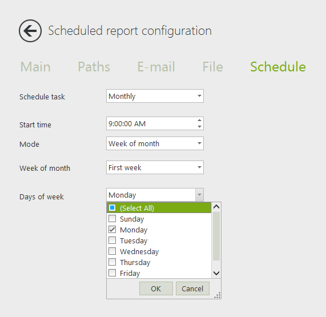The image size is (326, 317).
Task: Toggle the (Select All) checkbox
Action: [x=112, y=208]
